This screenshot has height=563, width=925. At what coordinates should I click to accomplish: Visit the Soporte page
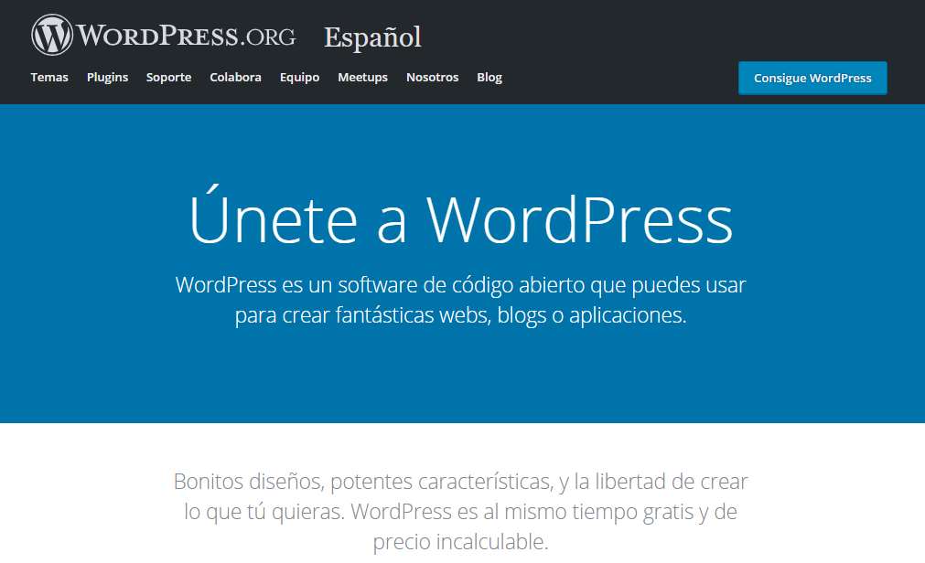(x=168, y=78)
